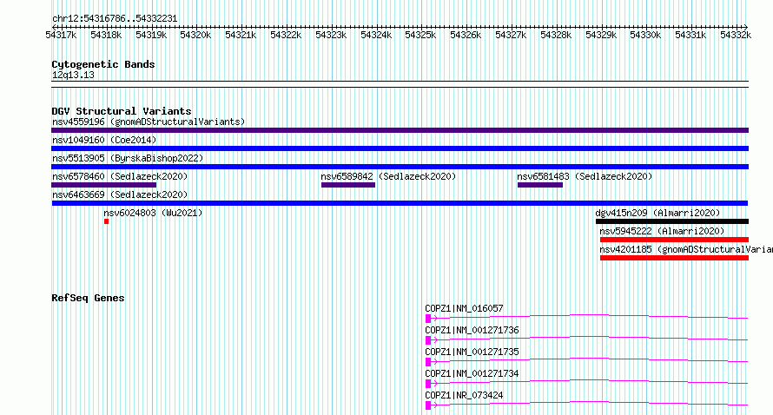Screen dimensions: 773x415
Task: Open the COPZ1|NM_001271734 transcript label
Action: (x=472, y=373)
